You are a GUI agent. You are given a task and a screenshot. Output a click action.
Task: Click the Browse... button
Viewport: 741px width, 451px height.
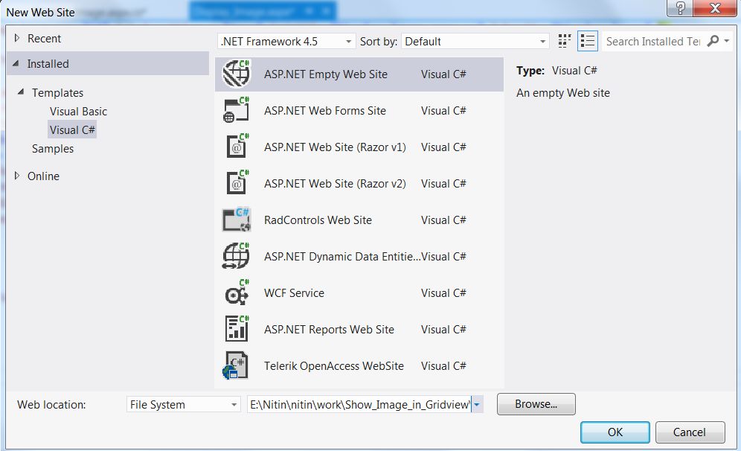tap(536, 405)
